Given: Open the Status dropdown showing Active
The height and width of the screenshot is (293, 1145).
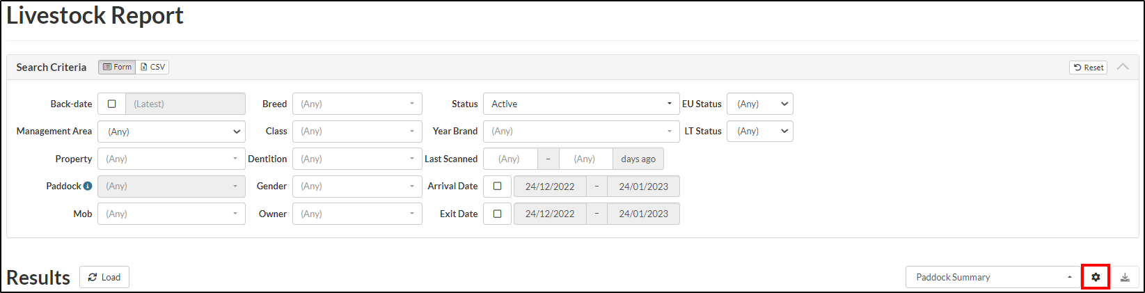Looking at the screenshot, I should click(x=581, y=104).
